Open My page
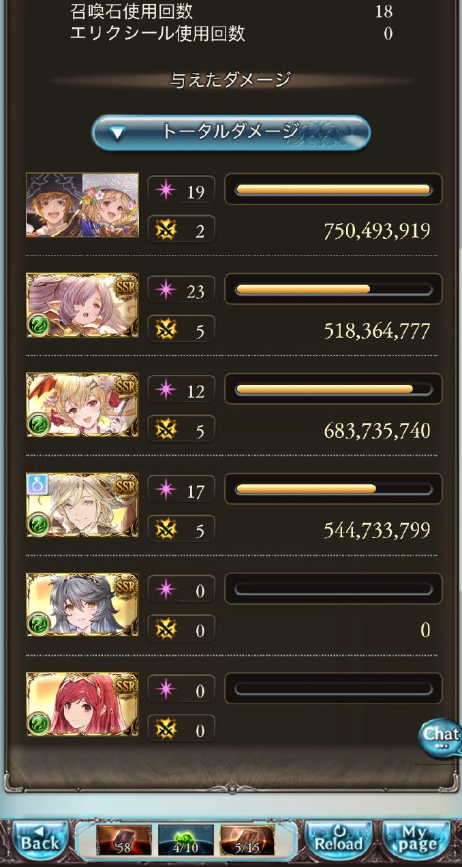The height and width of the screenshot is (867, 462). pyautogui.click(x=416, y=842)
